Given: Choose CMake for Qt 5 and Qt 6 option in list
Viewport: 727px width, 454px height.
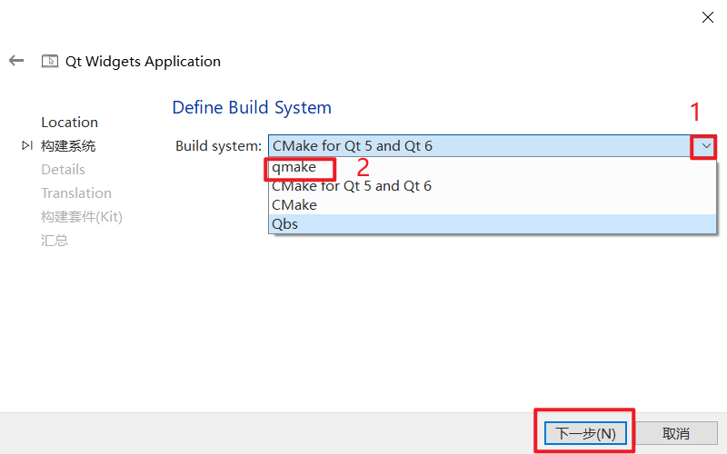Looking at the screenshot, I should click(493, 186).
